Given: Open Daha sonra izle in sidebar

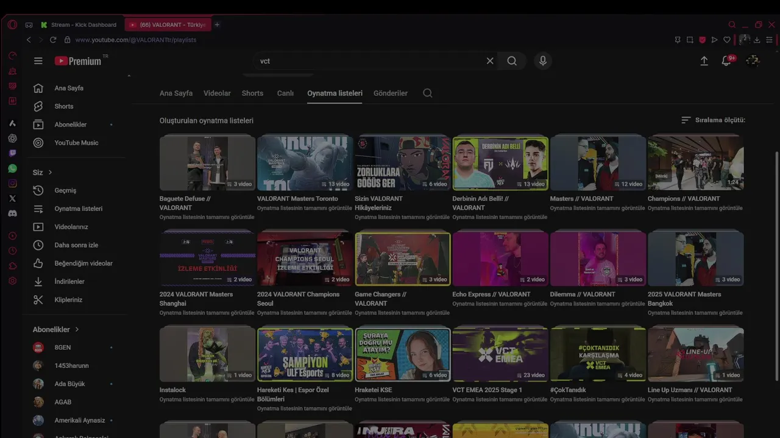Looking at the screenshot, I should (x=77, y=245).
